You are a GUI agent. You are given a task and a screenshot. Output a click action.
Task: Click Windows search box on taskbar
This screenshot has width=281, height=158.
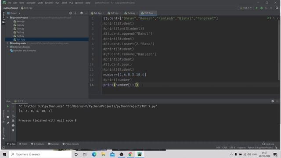[40, 154]
